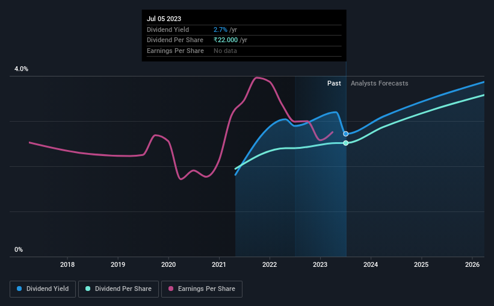Click the 2026 x-axis label

click(472, 264)
